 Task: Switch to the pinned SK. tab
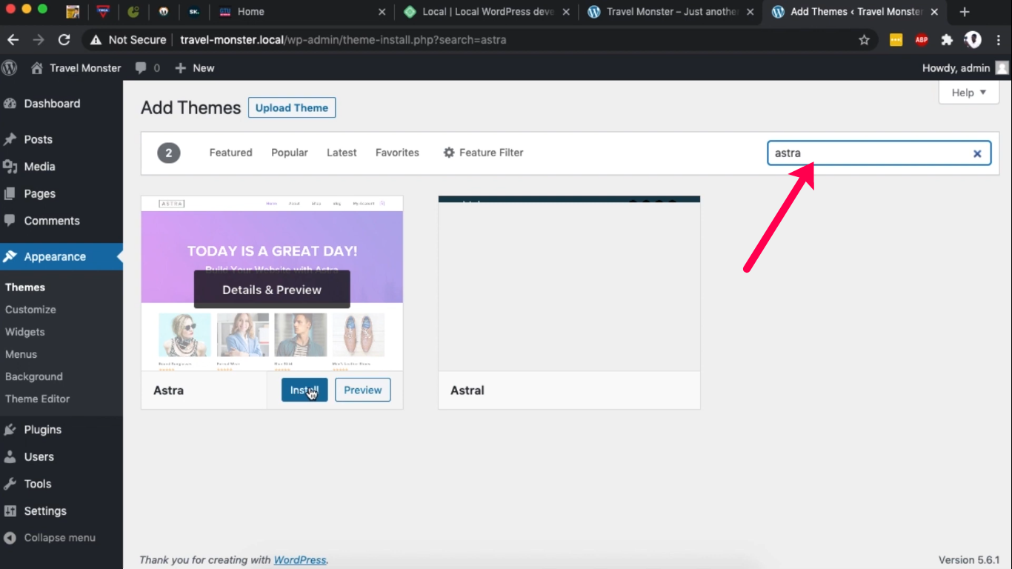194,12
